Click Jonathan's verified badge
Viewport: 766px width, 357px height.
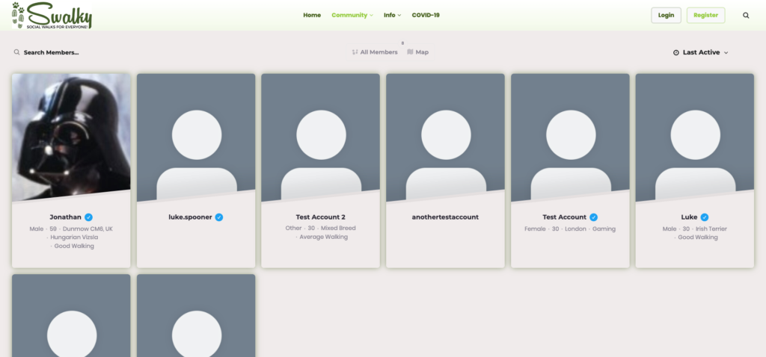[88, 217]
